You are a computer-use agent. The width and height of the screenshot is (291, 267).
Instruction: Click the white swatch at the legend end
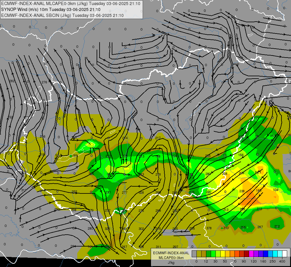click(x=285, y=254)
